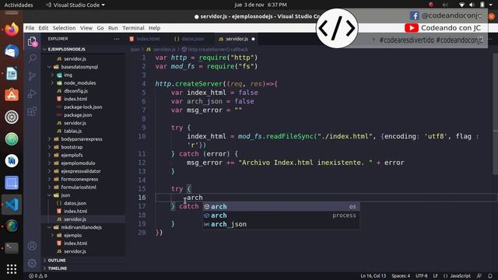Image resolution: width=498 pixels, height=280 pixels.
Task: Open the Source Control view
Action: [32, 76]
